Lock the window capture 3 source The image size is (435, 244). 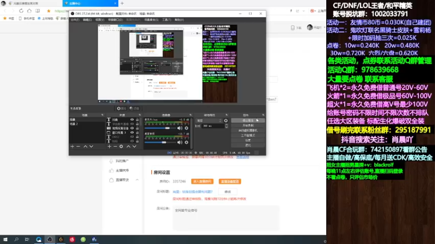[x=137, y=132]
